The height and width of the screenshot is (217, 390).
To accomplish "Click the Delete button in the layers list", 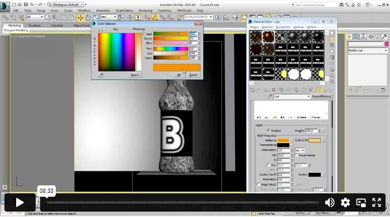I will coord(302,117).
